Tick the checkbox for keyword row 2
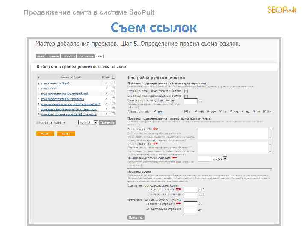The height and width of the screenshot is (231, 308). coord(113,88)
